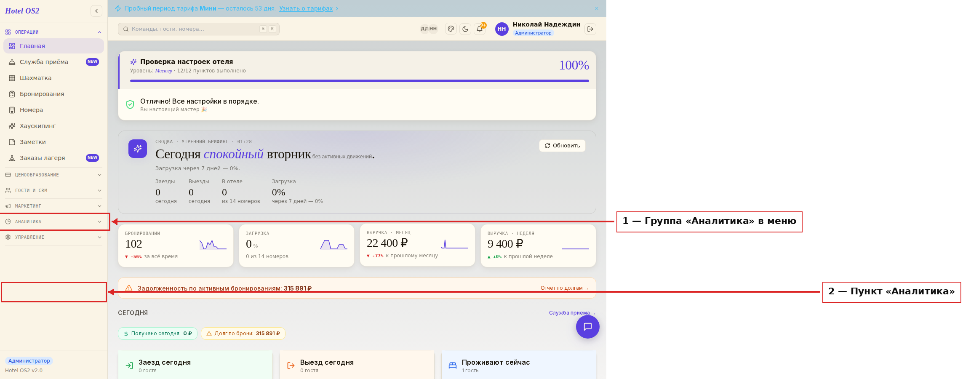Click the Заказы лагеря tent icon

pos(12,158)
